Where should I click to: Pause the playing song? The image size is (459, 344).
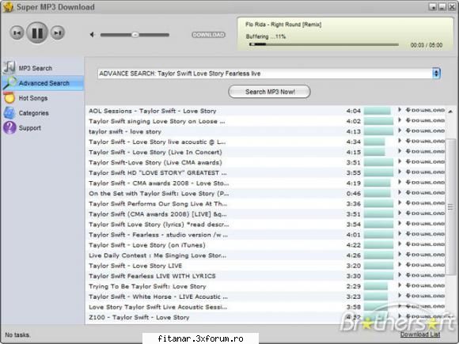click(x=37, y=32)
